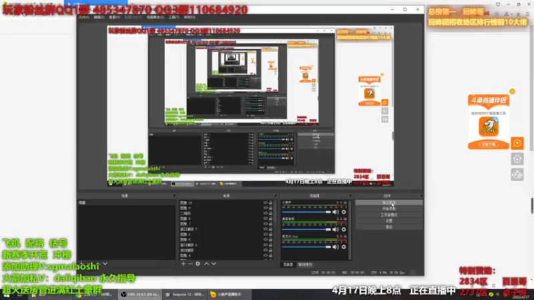
Task: Lock the 图像 10 source
Action: coord(271,203)
